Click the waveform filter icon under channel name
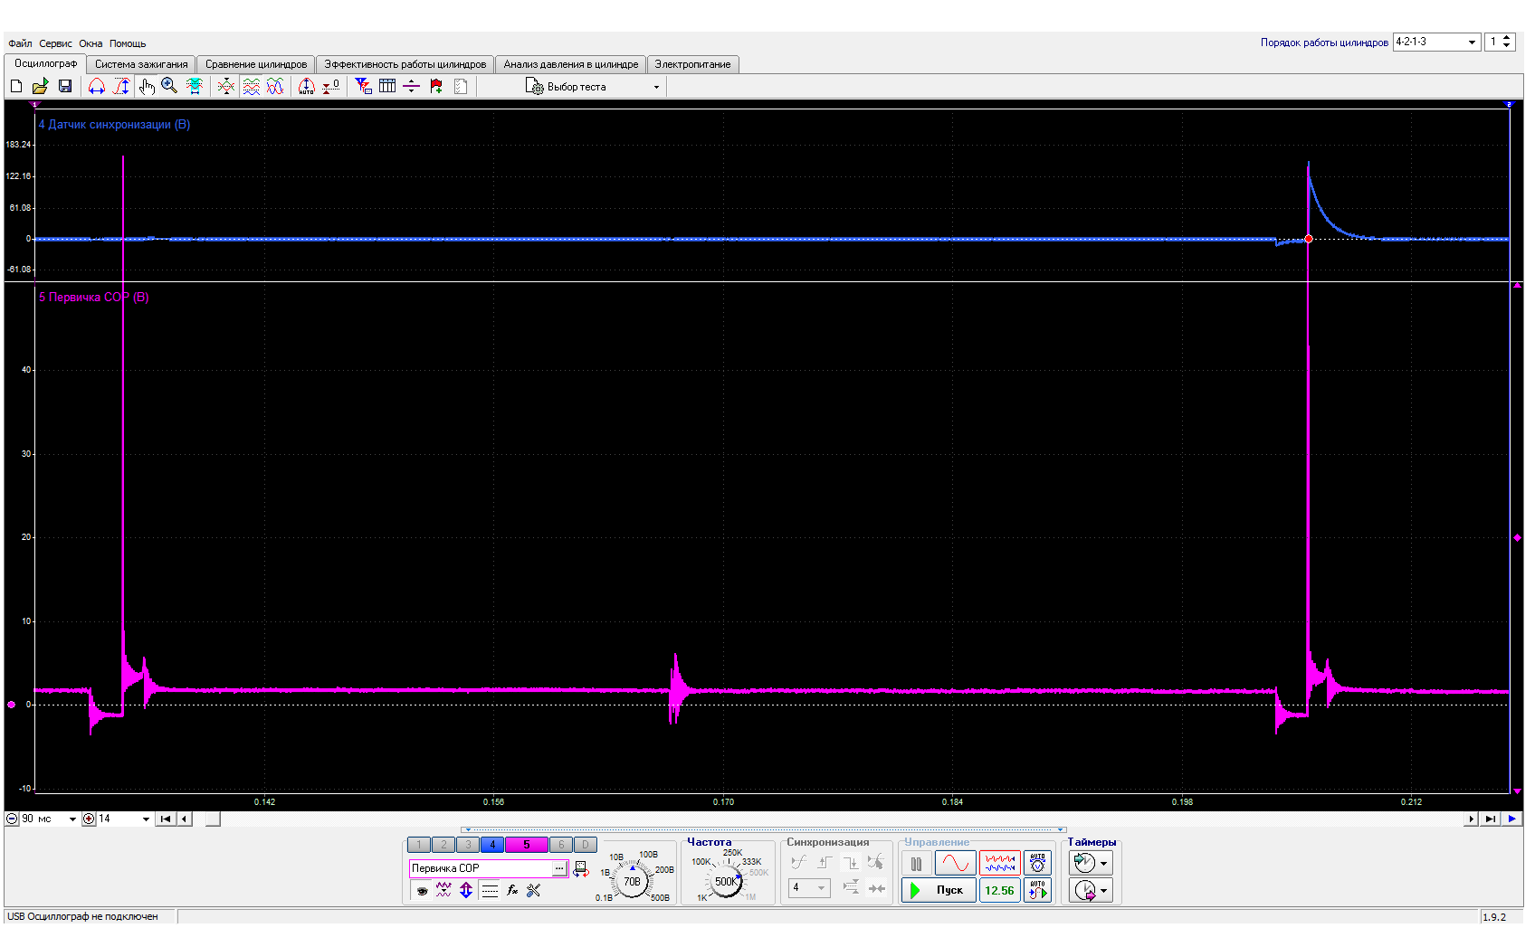The height and width of the screenshot is (928, 1535). [443, 891]
